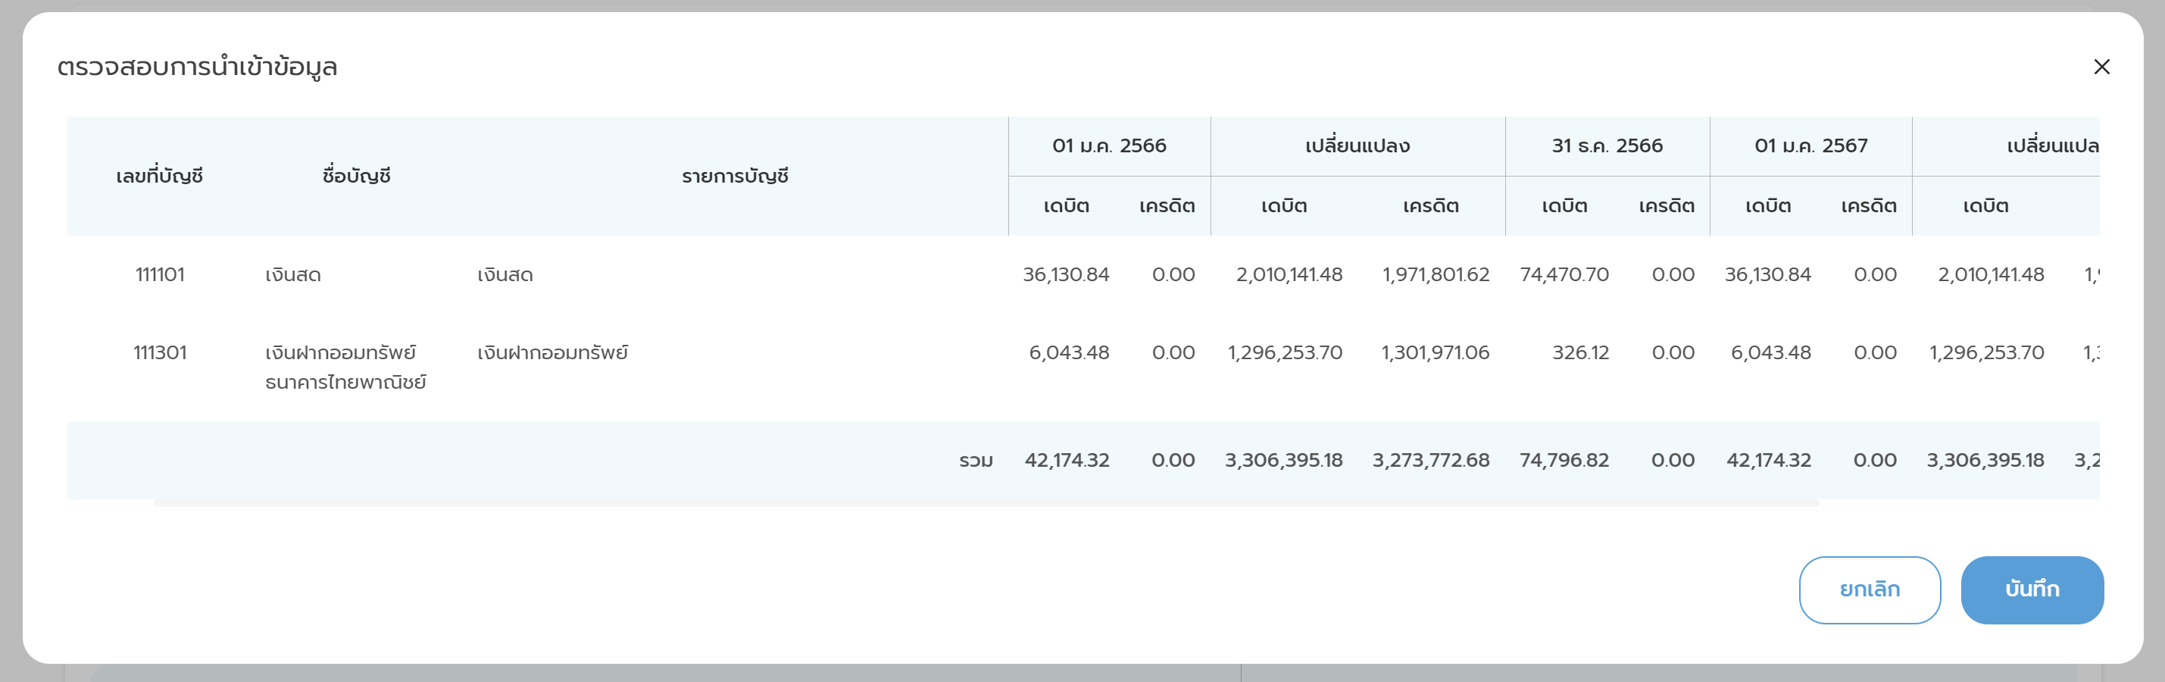Click the เลขที่บัญชี column header
2165x682 pixels.
tap(160, 176)
